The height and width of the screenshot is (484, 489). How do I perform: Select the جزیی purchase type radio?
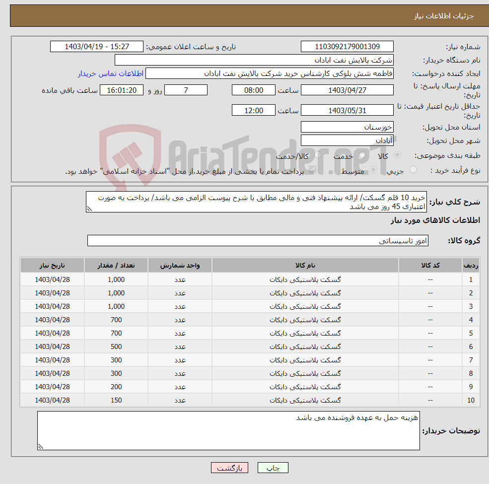coord(413,170)
